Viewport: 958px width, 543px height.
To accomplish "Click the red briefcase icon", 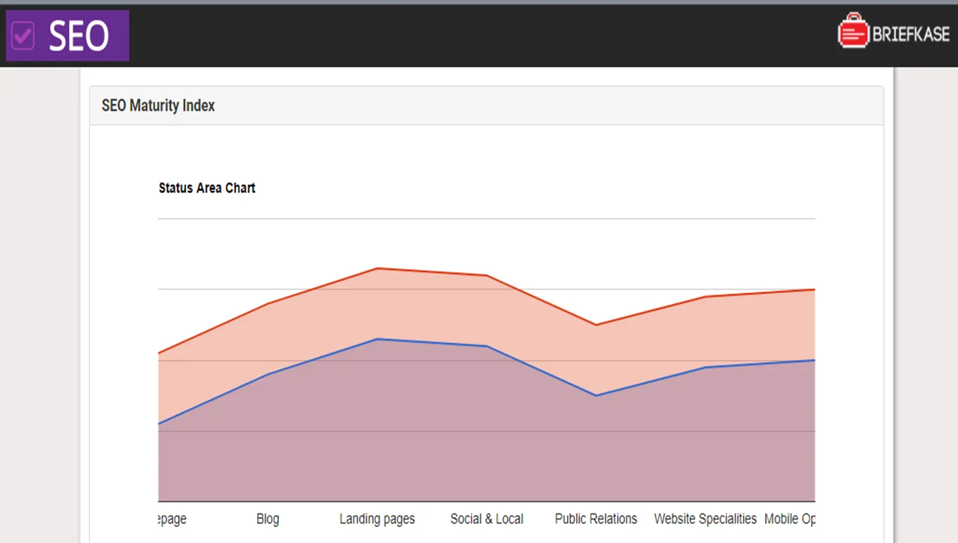I will [x=853, y=32].
